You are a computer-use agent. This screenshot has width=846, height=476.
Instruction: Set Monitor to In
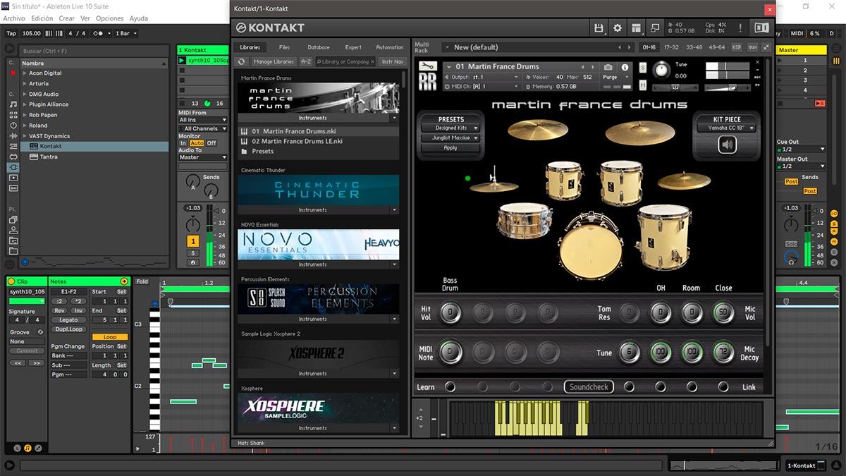[x=184, y=143]
